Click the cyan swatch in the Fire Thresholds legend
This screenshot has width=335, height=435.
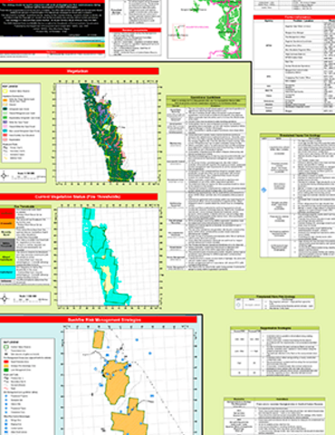click(x=7, y=272)
